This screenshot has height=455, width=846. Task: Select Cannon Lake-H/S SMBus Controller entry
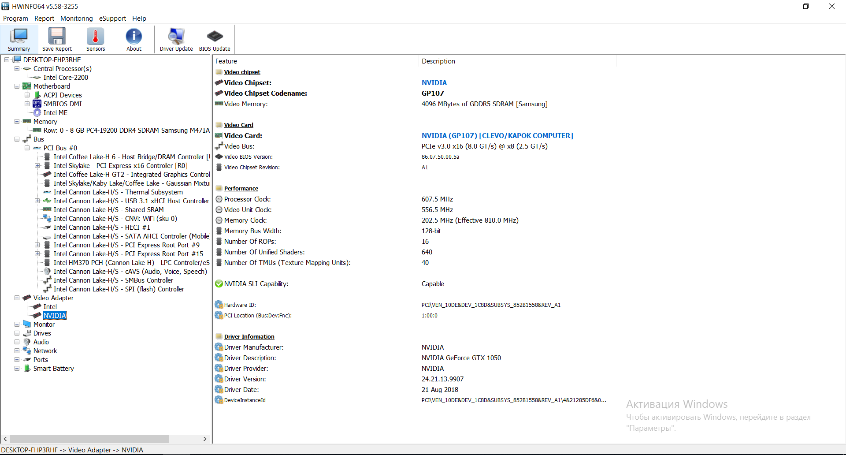click(x=113, y=280)
